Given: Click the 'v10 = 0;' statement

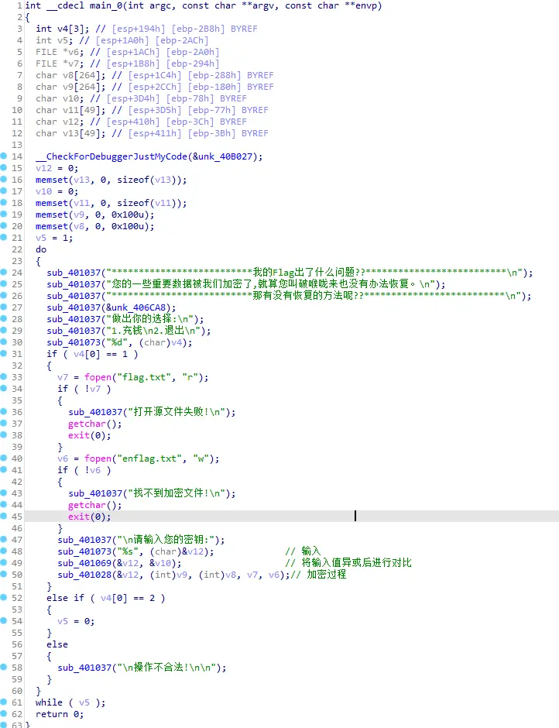Looking at the screenshot, I should [x=57, y=191].
